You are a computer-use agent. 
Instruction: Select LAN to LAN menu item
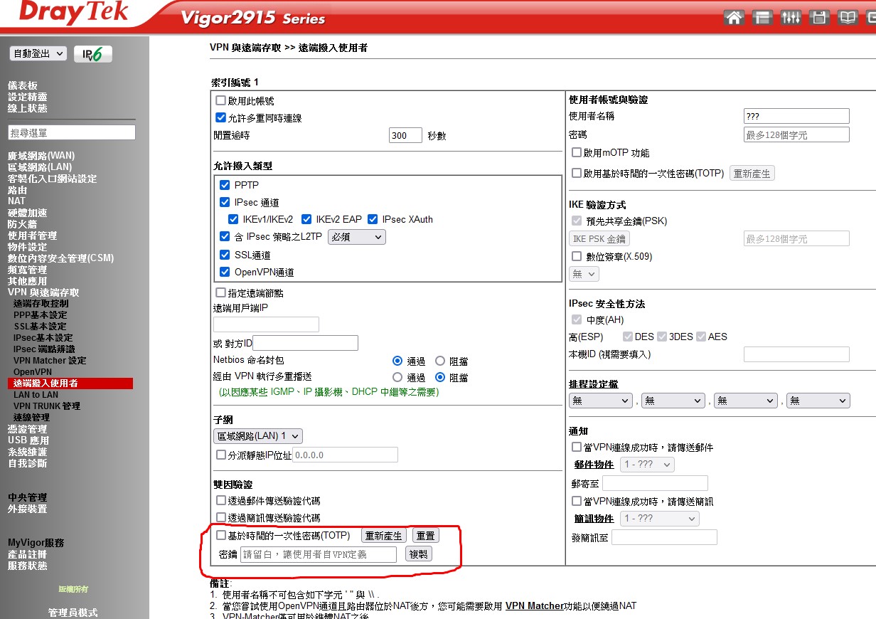point(36,394)
